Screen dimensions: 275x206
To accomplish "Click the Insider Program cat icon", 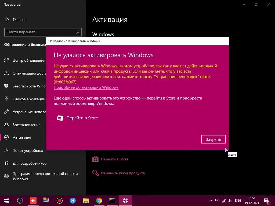I will 6,176.
